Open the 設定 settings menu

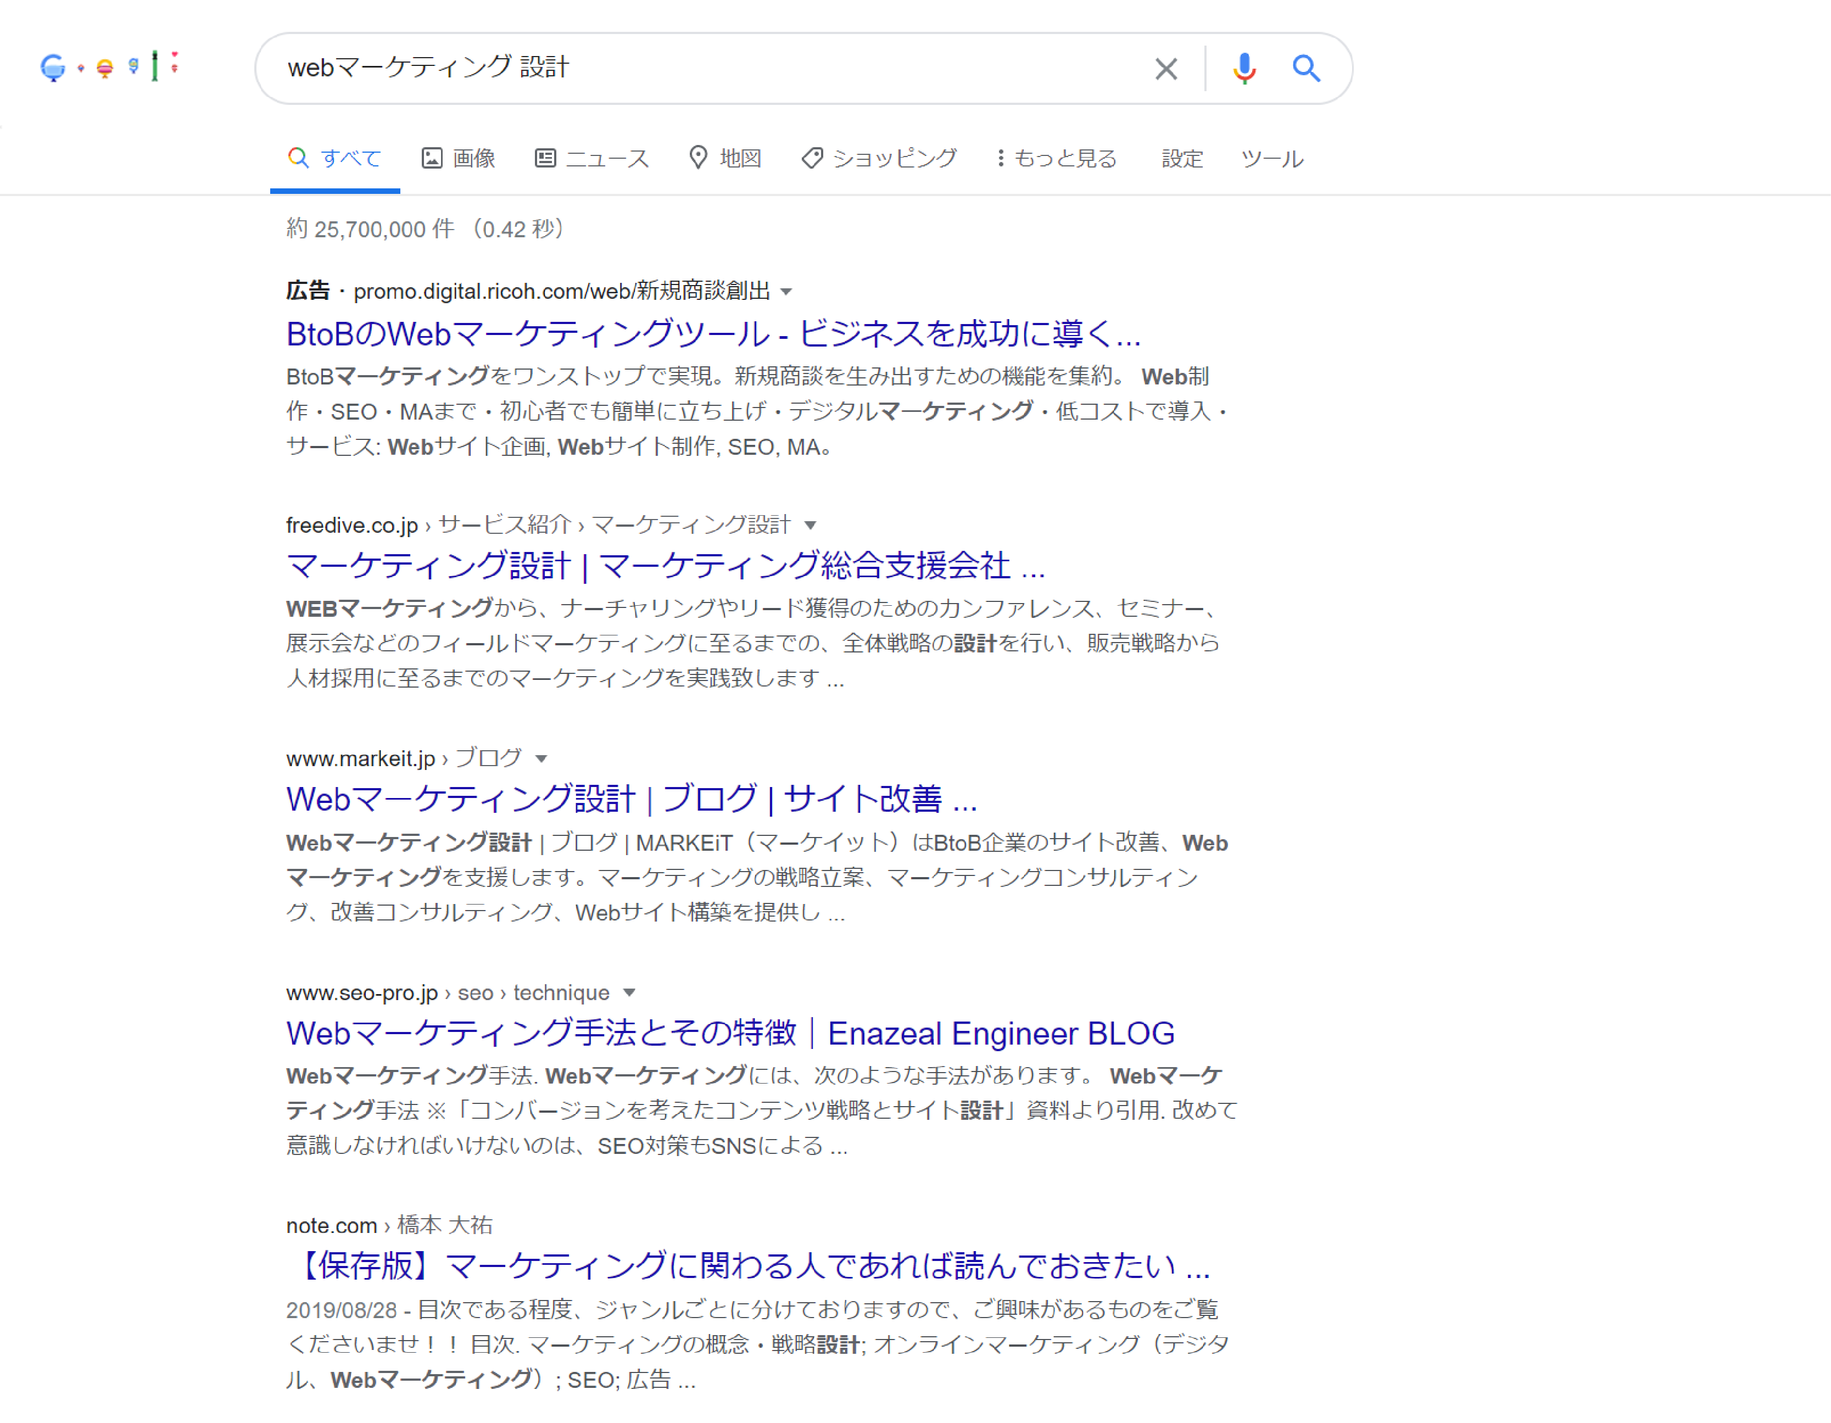coord(1181,159)
